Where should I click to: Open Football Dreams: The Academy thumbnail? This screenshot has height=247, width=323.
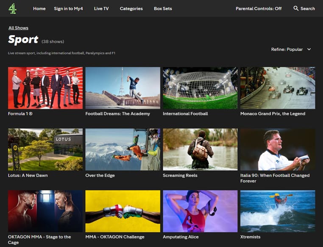[123, 88]
